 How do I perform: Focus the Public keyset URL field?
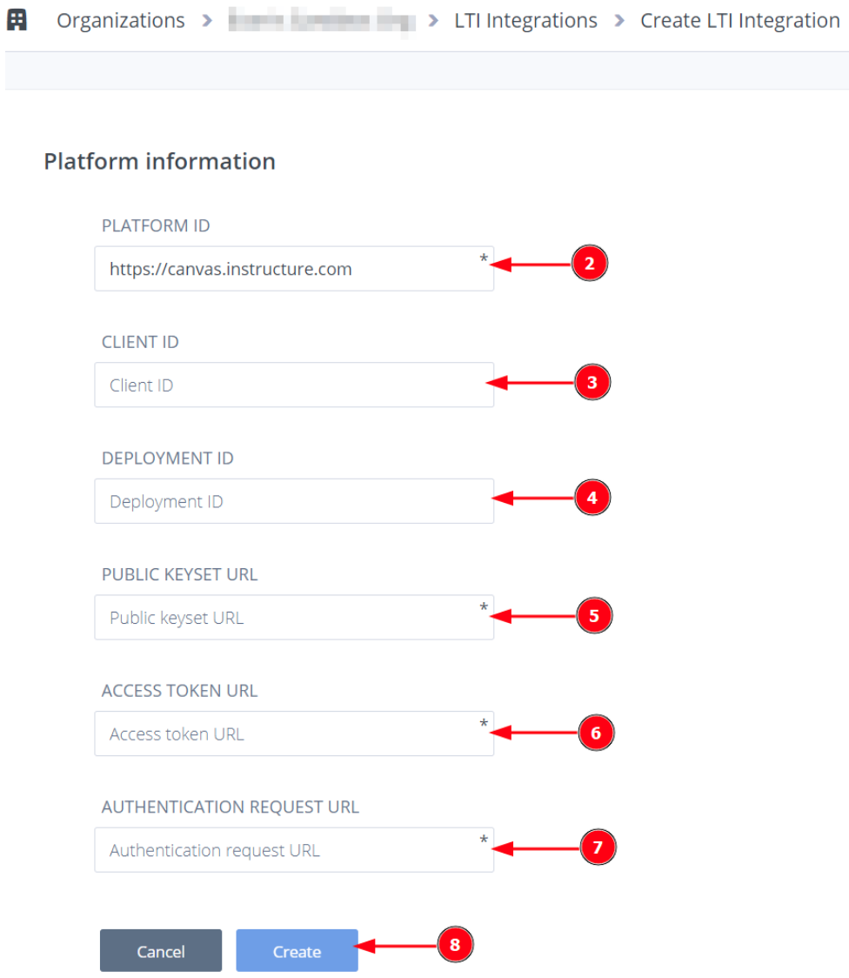coord(294,618)
